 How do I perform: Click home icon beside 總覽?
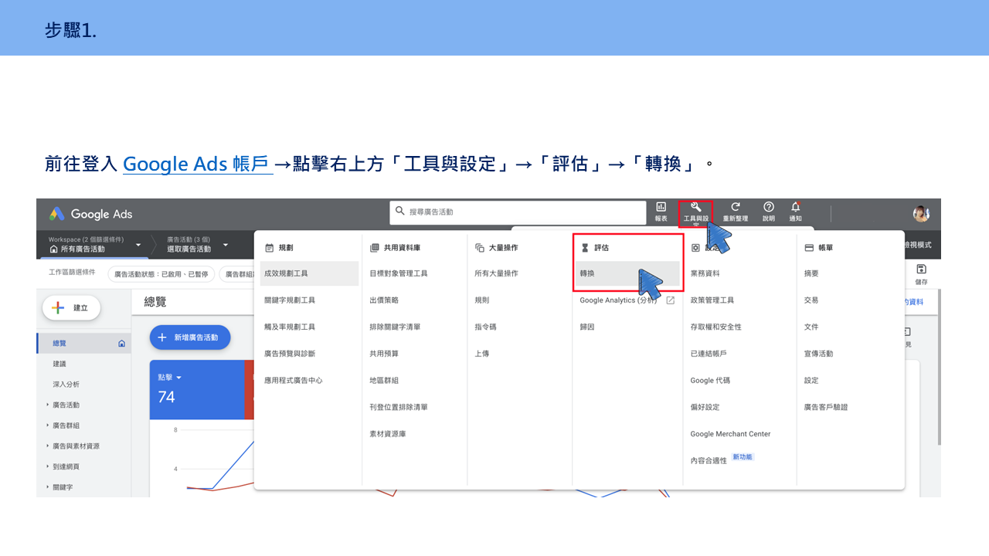121,343
